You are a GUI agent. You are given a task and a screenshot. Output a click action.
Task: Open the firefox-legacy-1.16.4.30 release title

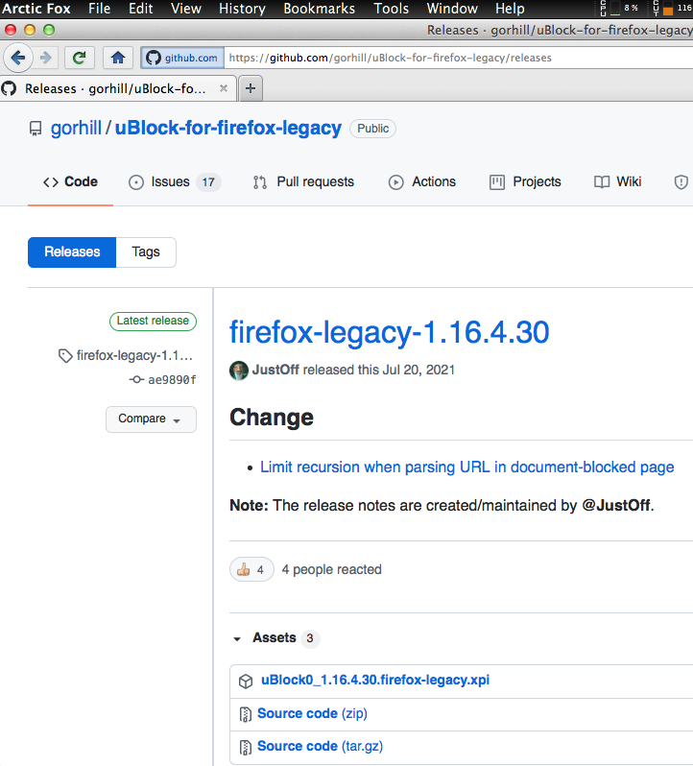(x=390, y=332)
